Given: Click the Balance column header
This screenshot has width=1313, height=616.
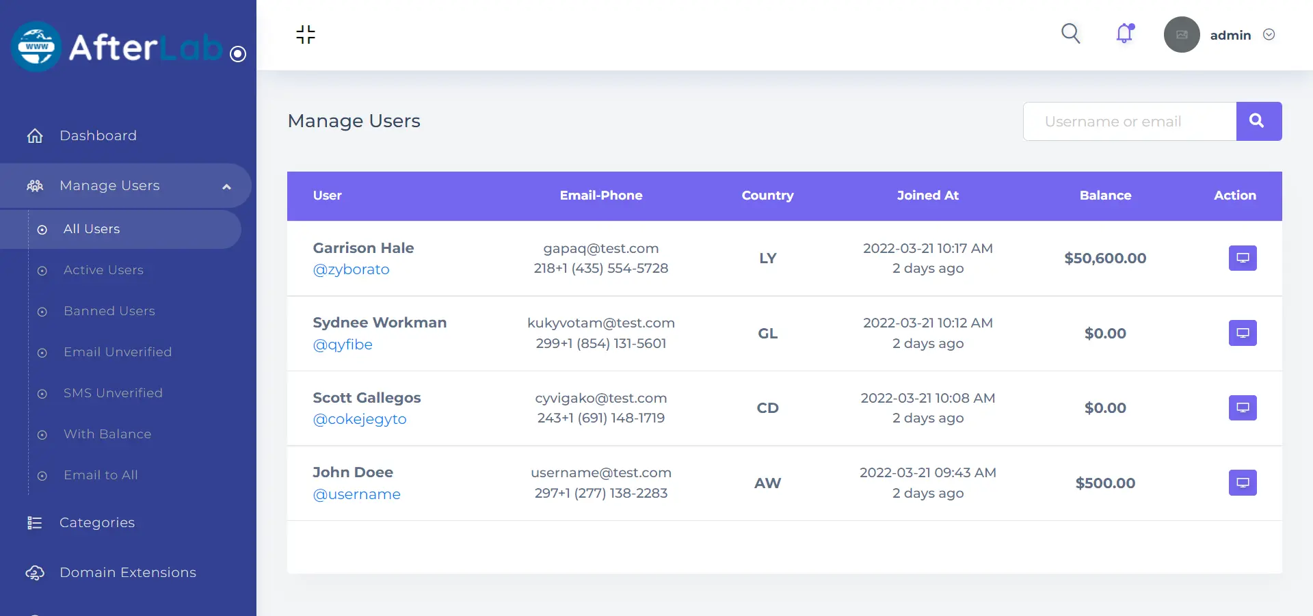Looking at the screenshot, I should (1105, 196).
